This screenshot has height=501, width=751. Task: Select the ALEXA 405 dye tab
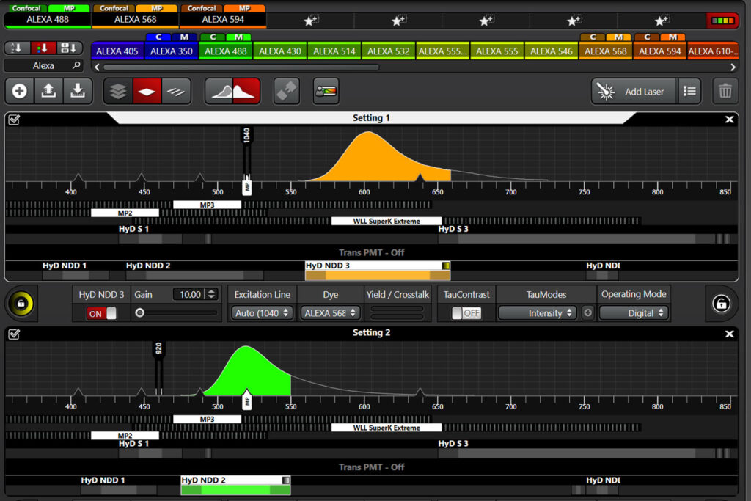117,51
